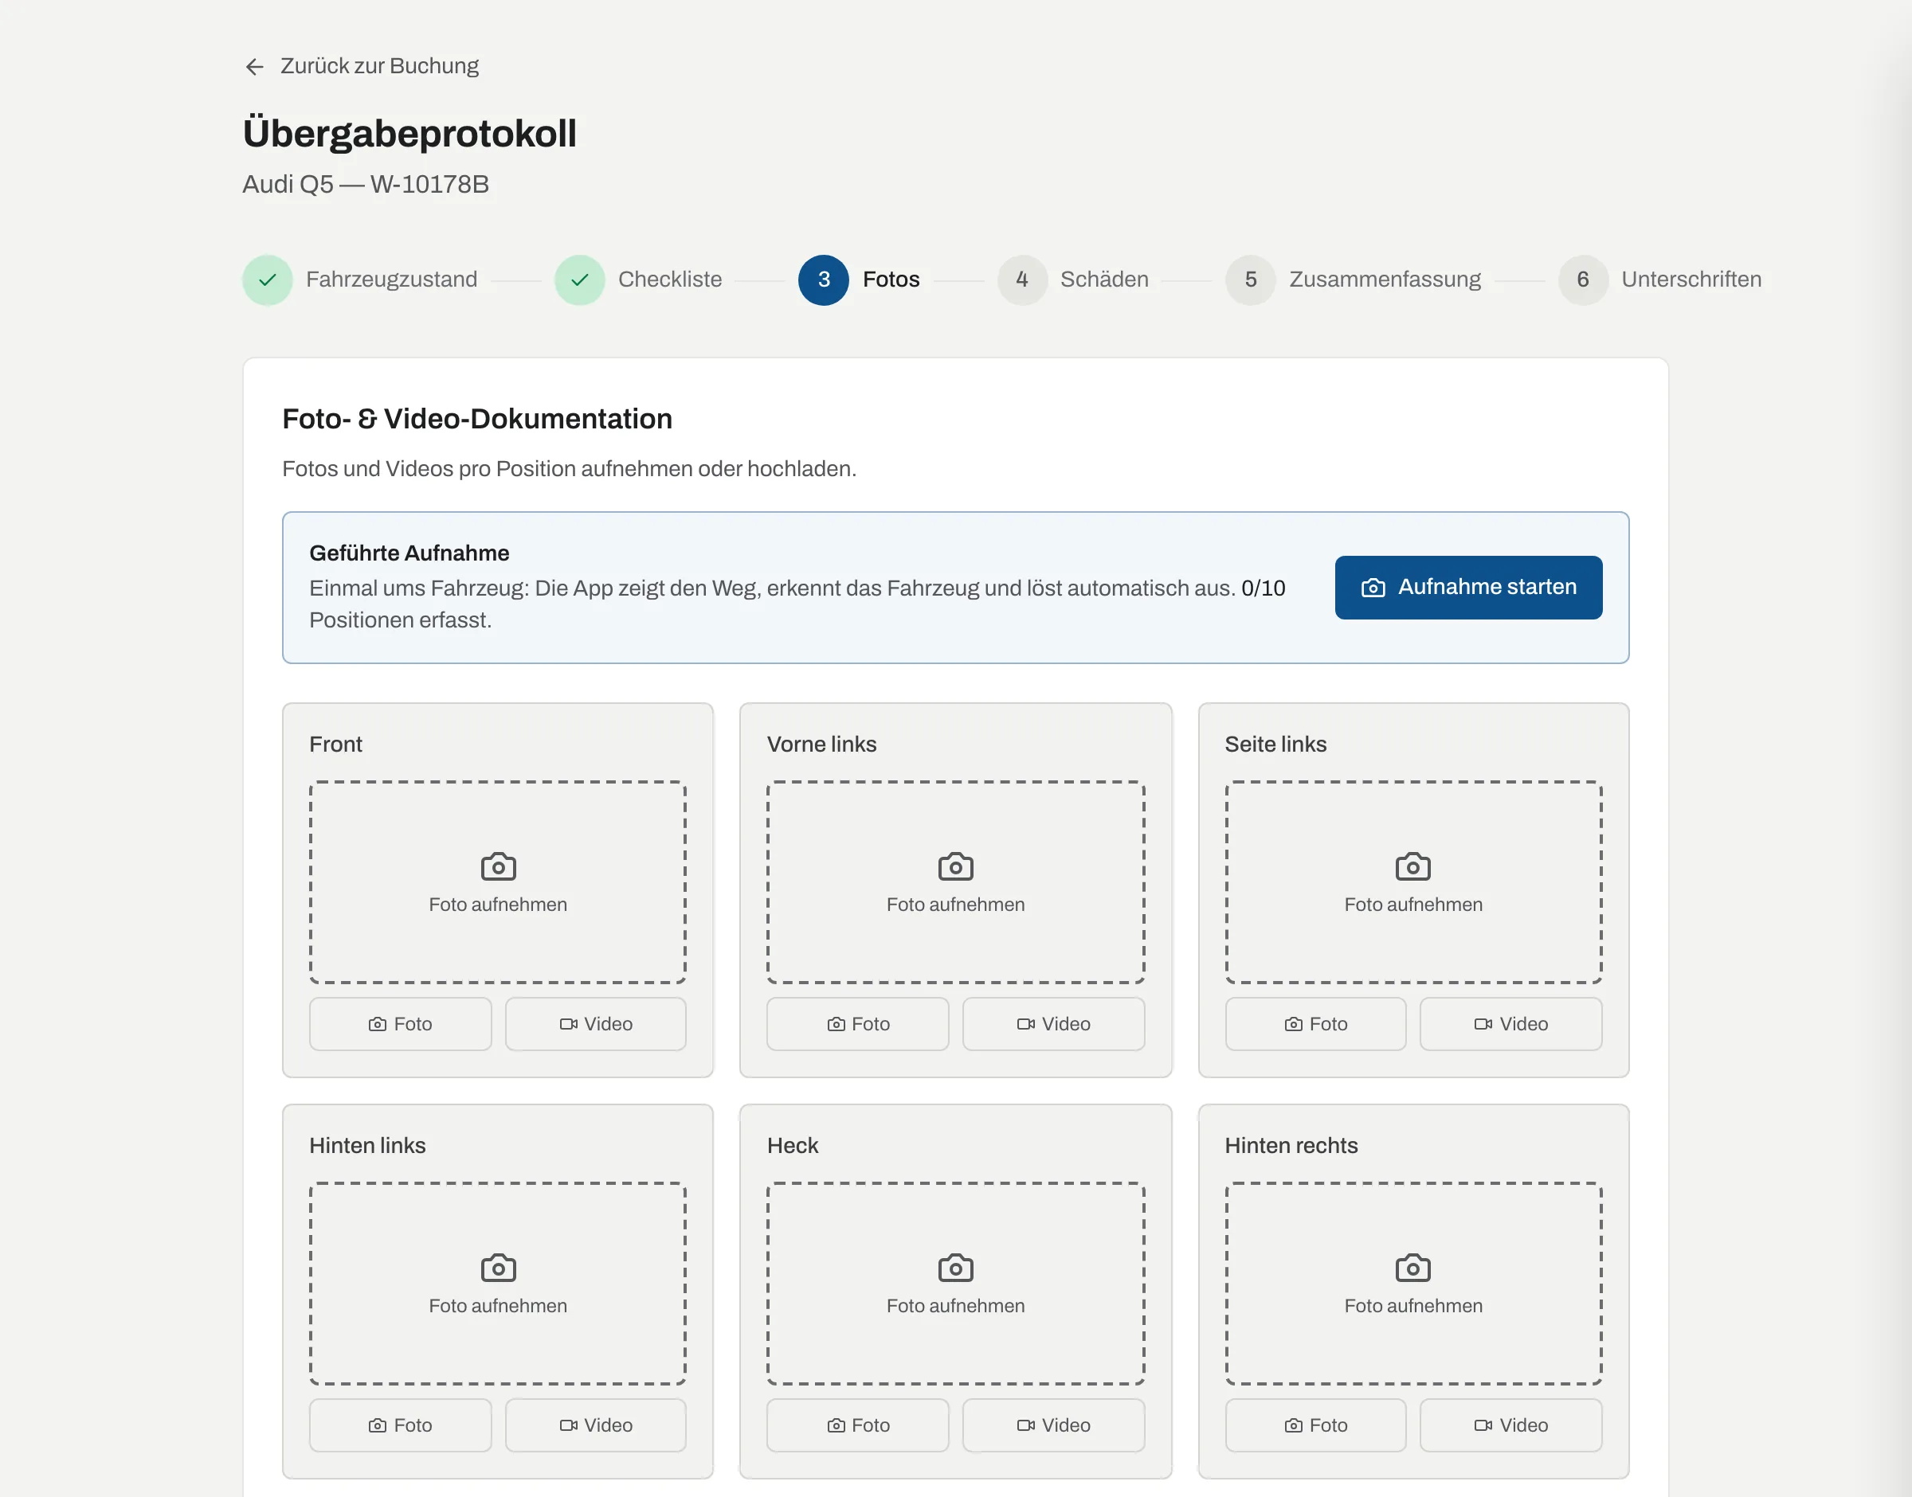
Task: Click 'Foto aufnehmen' text in Heck card
Action: [955, 1306]
